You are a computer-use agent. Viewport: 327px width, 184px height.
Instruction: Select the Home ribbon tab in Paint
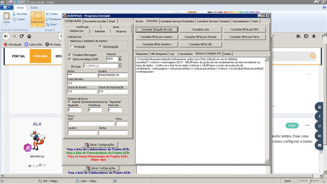click(20, 8)
